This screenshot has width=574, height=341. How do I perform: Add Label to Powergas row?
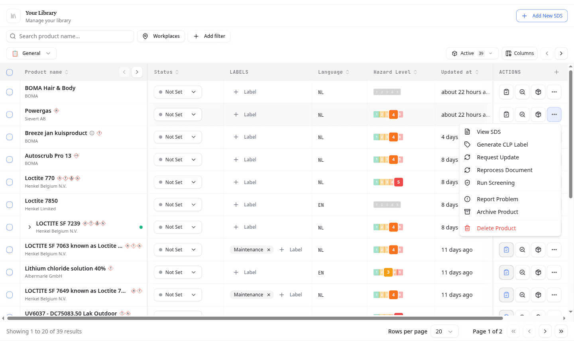click(245, 115)
